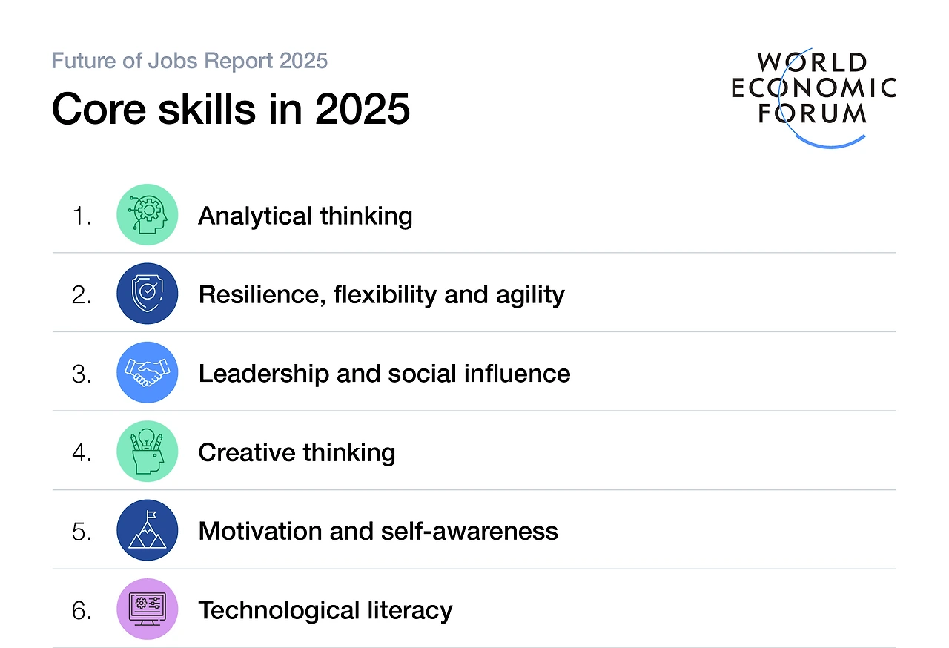Click the Technological literacy monitor icon
This screenshot has height=648, width=949.
148,609
